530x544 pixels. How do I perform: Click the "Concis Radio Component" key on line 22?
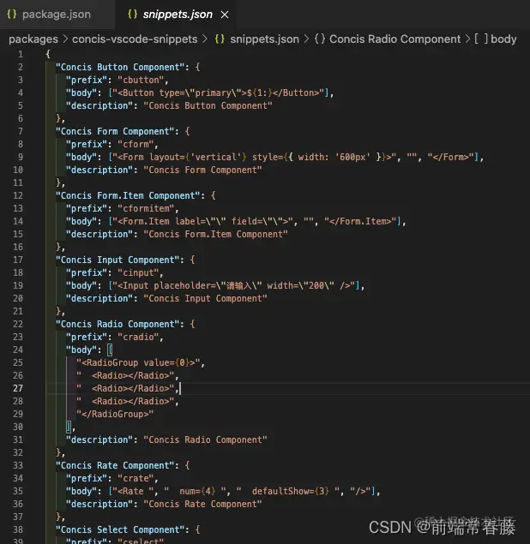(117, 324)
